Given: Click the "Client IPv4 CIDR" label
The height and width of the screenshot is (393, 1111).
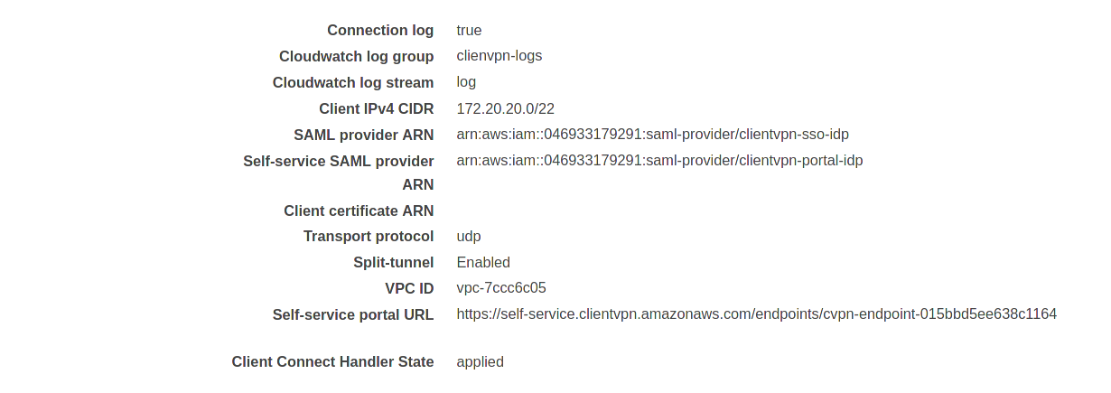Looking at the screenshot, I should [x=376, y=108].
